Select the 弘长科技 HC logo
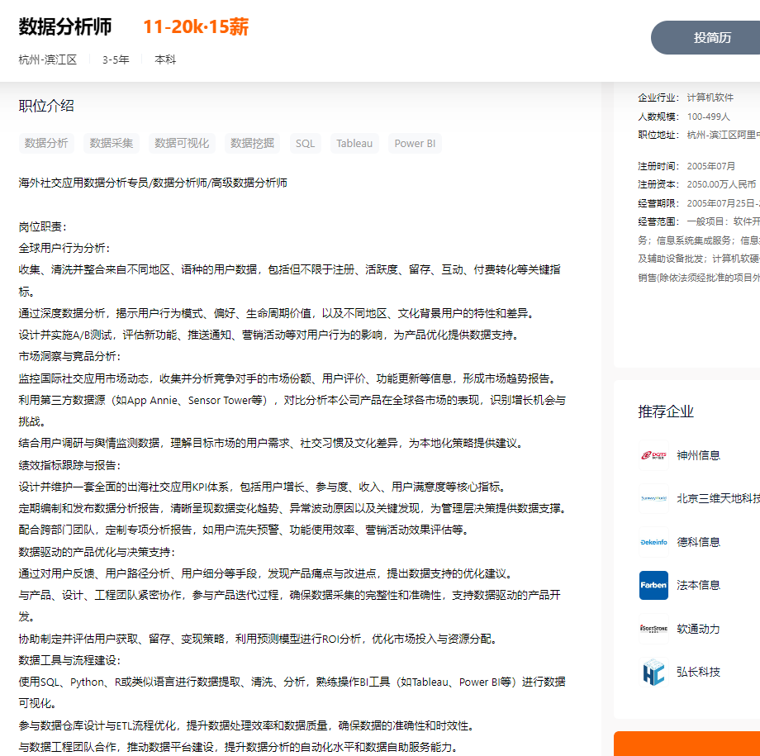This screenshot has width=760, height=756. coord(653,672)
